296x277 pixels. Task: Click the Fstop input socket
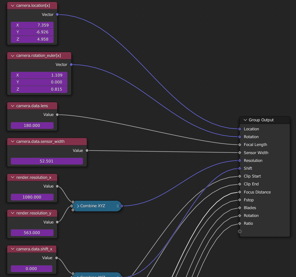(240, 200)
